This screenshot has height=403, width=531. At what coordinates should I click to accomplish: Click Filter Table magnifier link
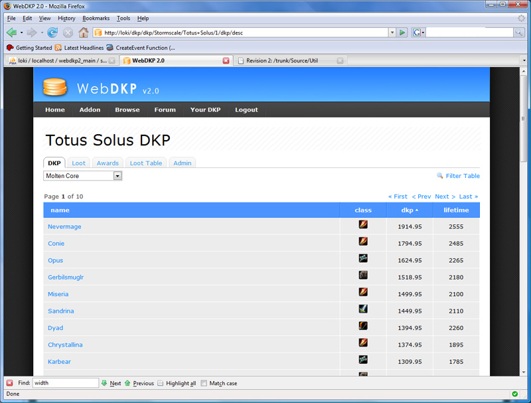(x=458, y=176)
